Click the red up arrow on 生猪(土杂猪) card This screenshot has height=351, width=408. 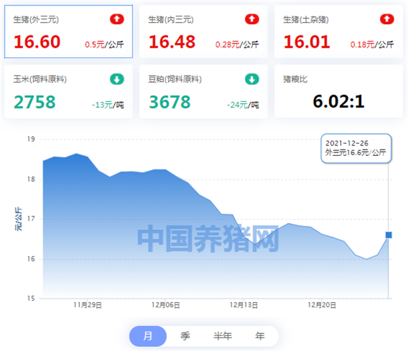[x=387, y=19]
